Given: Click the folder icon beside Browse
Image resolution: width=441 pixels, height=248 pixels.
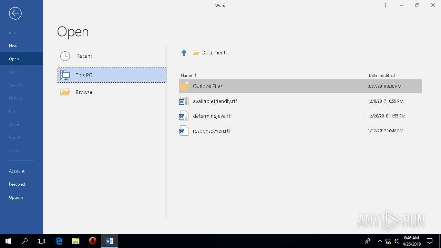Looking at the screenshot, I should pyautogui.click(x=65, y=92).
